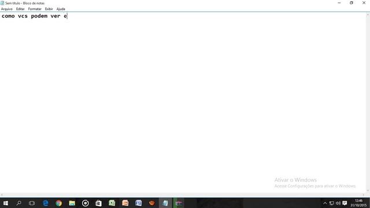
Task: Minimize the Notepad window
Action: point(339,3)
